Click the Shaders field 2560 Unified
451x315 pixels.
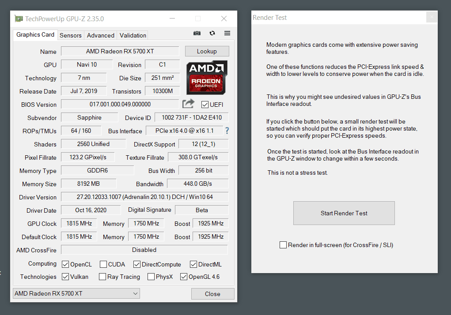tap(94, 143)
